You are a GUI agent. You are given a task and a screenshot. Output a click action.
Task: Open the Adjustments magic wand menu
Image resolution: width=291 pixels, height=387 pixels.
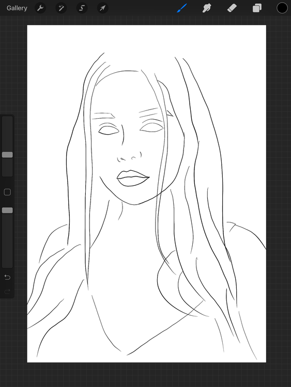click(61, 8)
